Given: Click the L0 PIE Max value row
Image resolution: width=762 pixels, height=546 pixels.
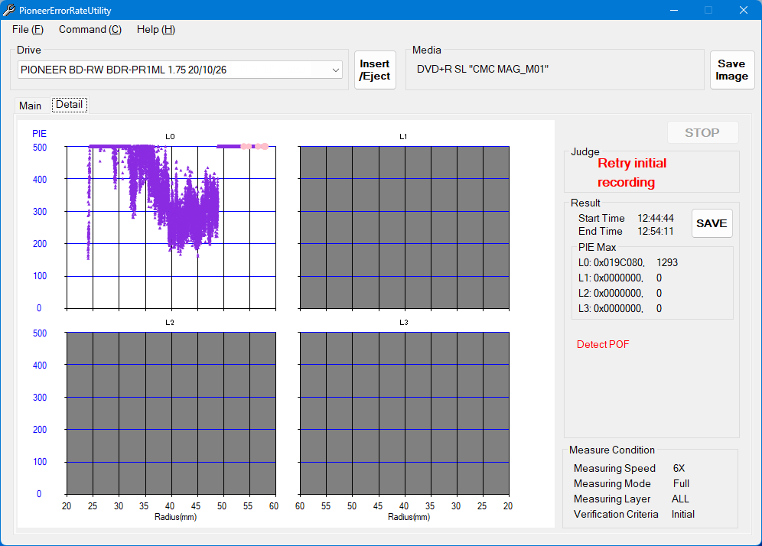Looking at the screenshot, I should click(628, 262).
